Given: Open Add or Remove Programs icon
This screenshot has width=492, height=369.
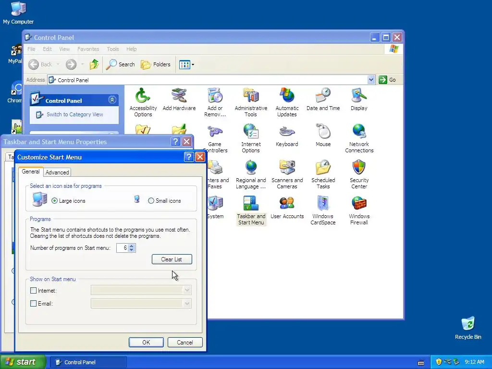Looking at the screenshot, I should [x=215, y=102].
